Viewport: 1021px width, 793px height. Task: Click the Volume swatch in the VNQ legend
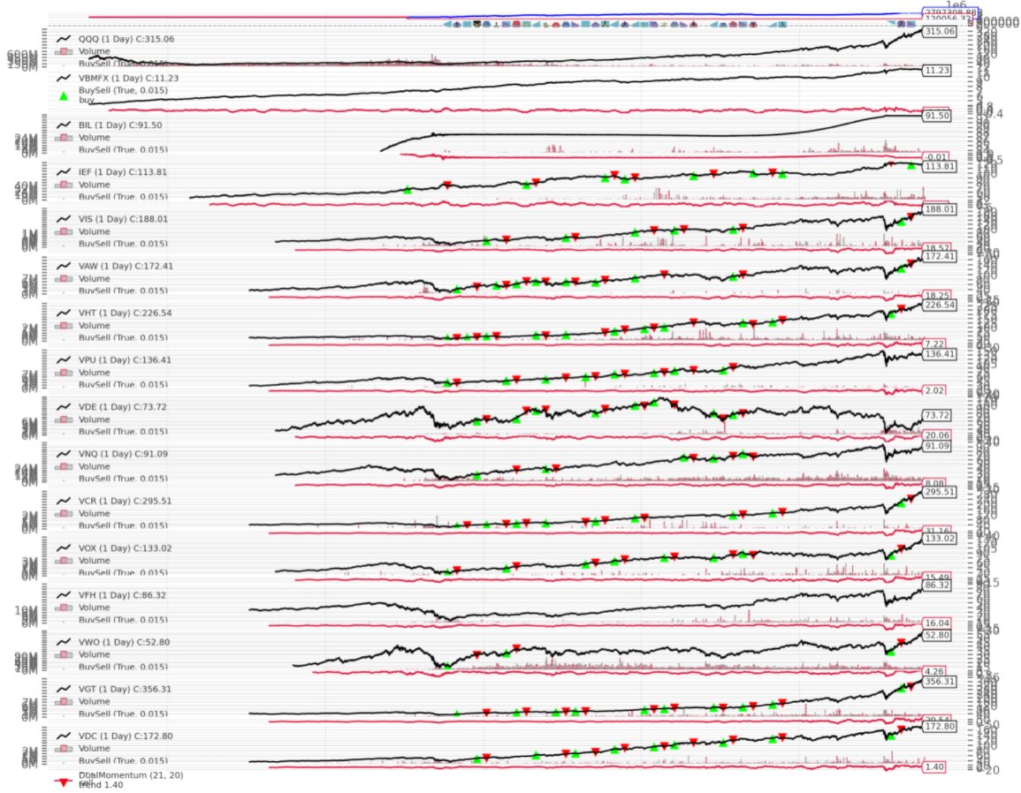click(x=63, y=466)
